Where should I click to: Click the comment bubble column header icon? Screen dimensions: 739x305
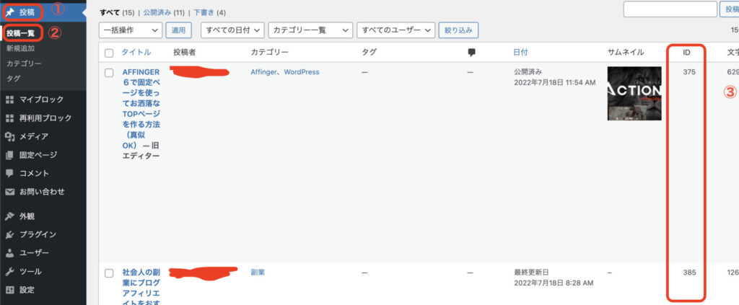tap(472, 53)
